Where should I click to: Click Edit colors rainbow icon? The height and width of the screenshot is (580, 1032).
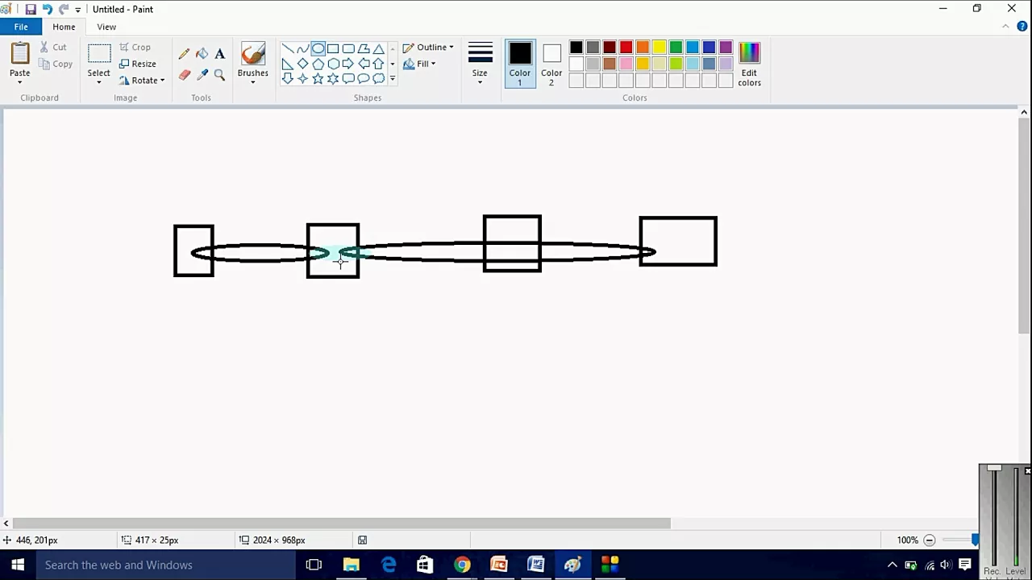coord(749,53)
